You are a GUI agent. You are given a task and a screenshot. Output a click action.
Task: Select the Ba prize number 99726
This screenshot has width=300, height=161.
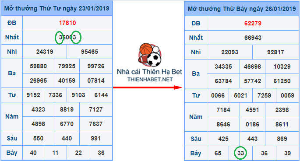tap(96, 66)
